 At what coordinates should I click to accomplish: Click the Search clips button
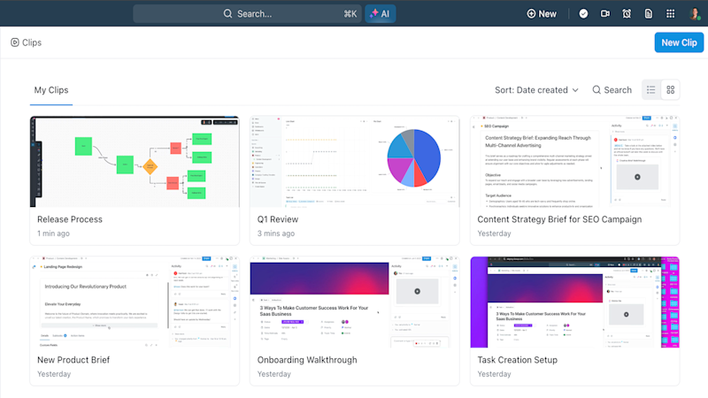(612, 90)
